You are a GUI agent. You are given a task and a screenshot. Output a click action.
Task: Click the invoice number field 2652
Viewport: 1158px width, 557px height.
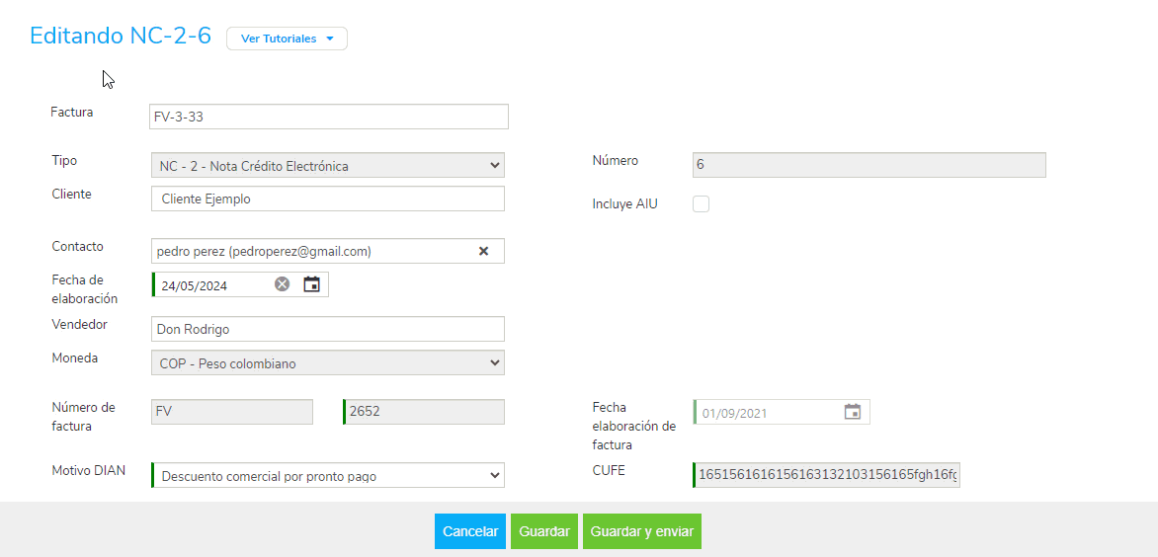click(424, 412)
